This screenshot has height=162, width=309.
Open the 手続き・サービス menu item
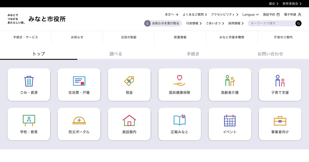[26, 37]
